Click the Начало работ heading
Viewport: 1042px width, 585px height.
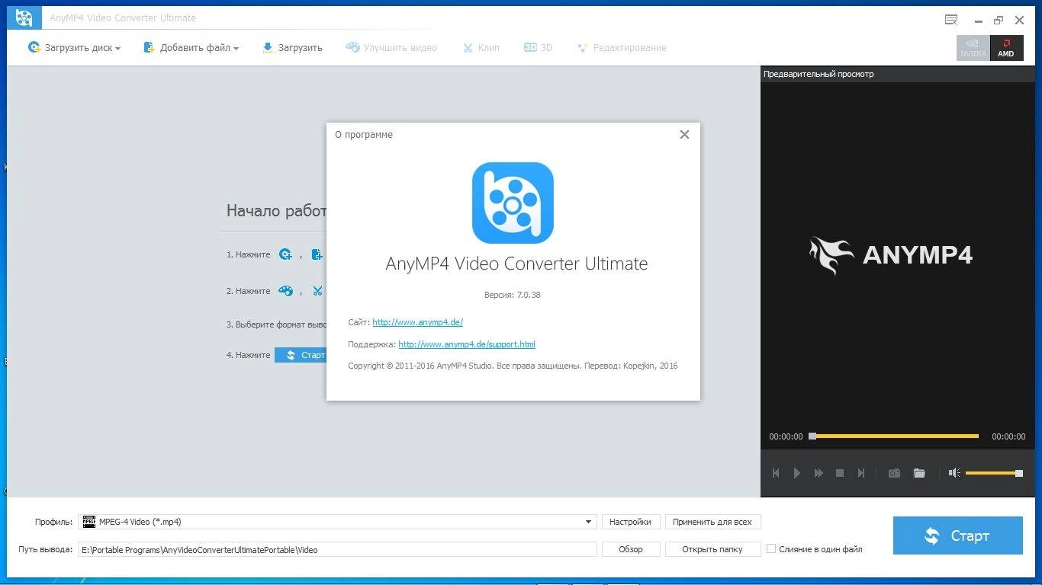[276, 211]
